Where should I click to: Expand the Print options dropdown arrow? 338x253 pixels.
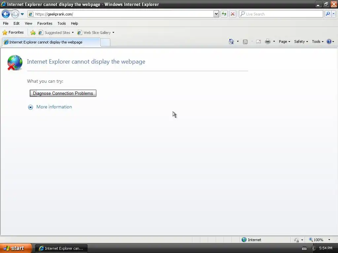click(274, 42)
